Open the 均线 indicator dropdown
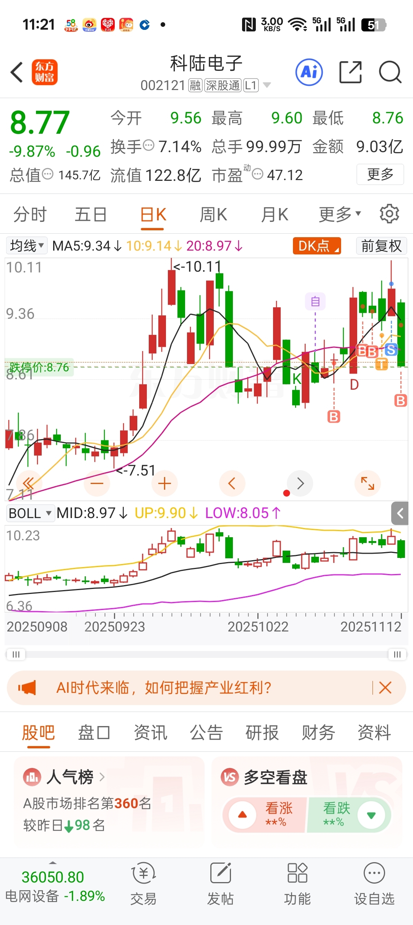Image resolution: width=413 pixels, height=925 pixels. coord(27,246)
